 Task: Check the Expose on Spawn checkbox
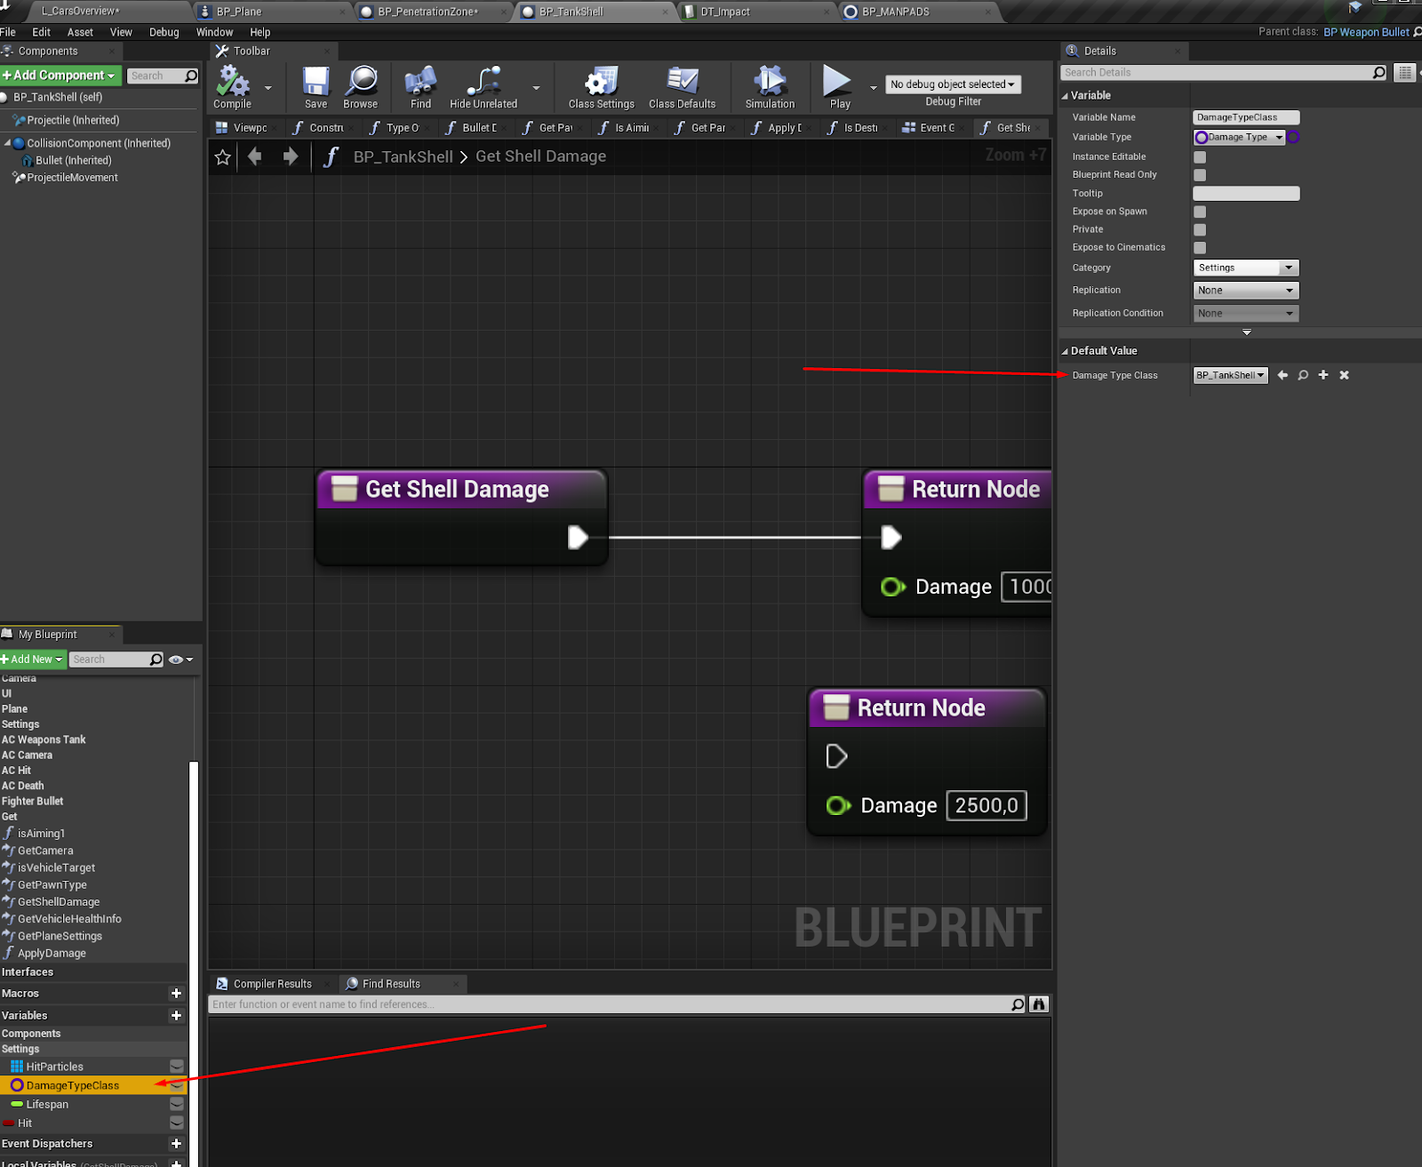tap(1200, 212)
